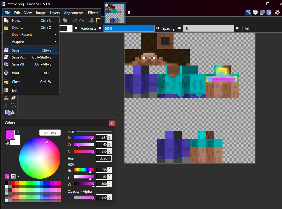Image resolution: width=282 pixels, height=209 pixels.
Task: Click the << Less button
Action: tap(50, 133)
